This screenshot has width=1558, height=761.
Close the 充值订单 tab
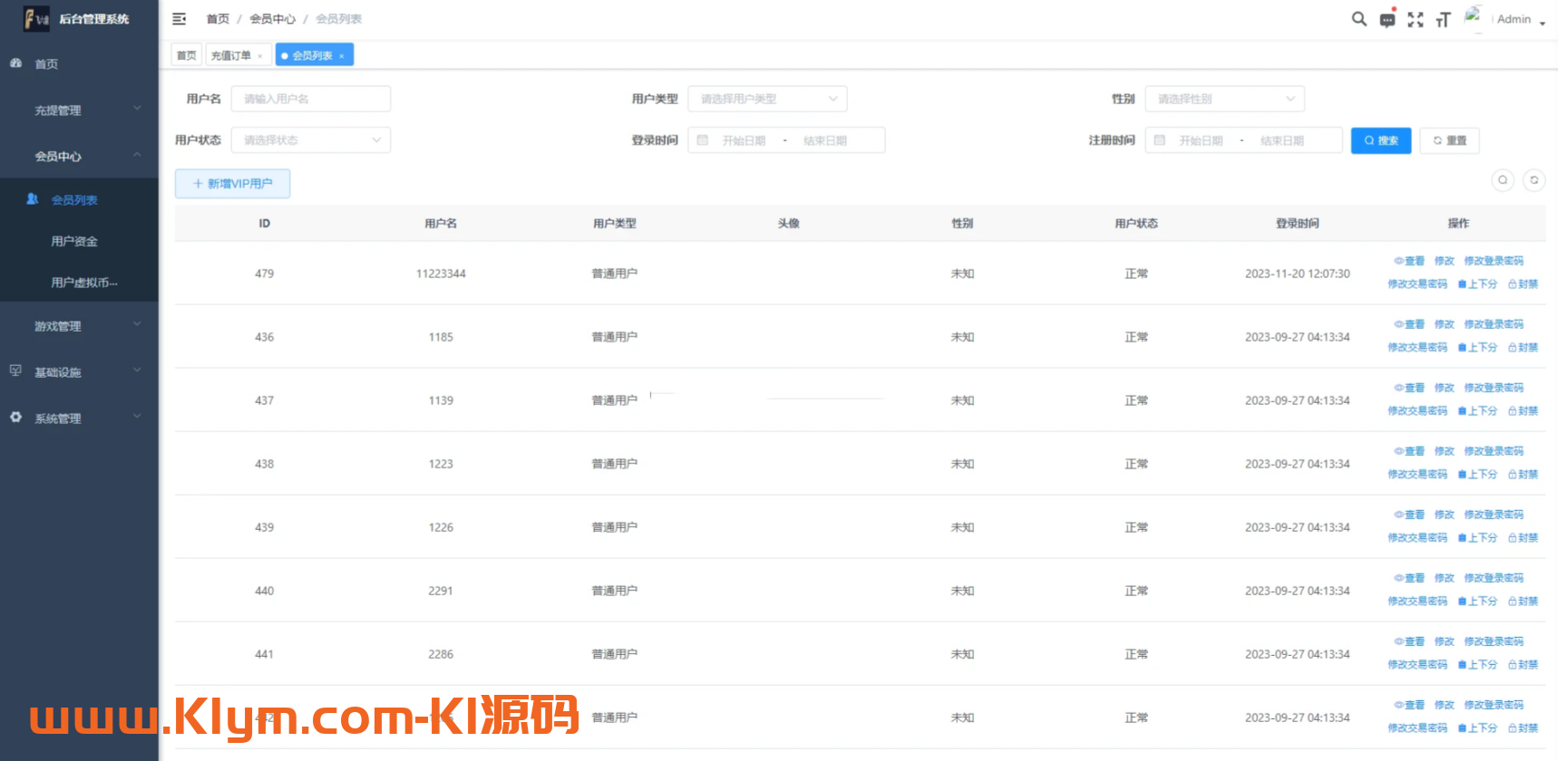[x=259, y=56]
